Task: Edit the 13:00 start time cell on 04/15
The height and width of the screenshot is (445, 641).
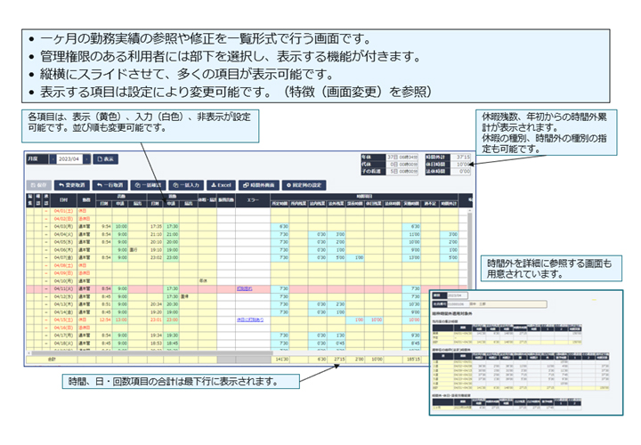Action: pos(120,320)
